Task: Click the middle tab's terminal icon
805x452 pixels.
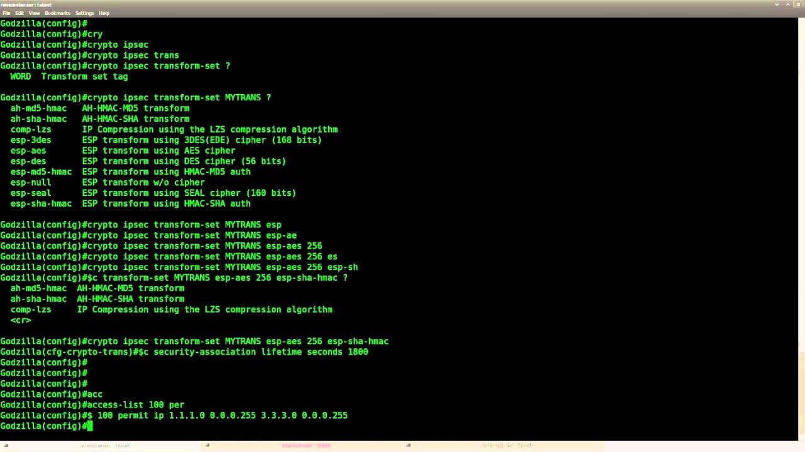Action: click(x=207, y=446)
